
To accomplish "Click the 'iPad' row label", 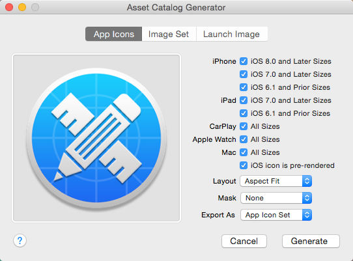I will [229, 100].
